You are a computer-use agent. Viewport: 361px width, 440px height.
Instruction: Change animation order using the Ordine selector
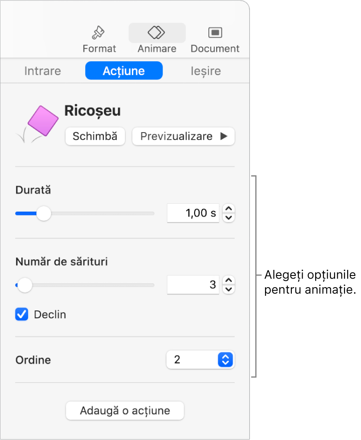coord(200,360)
